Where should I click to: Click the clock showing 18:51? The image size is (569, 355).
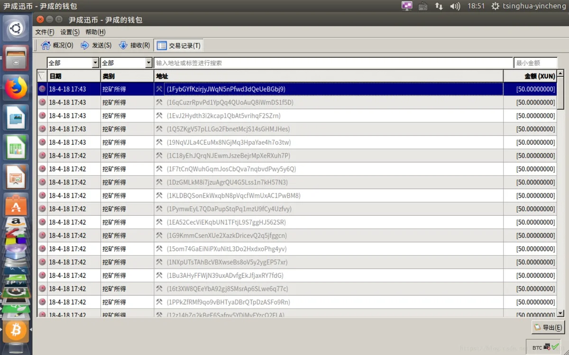click(x=476, y=6)
